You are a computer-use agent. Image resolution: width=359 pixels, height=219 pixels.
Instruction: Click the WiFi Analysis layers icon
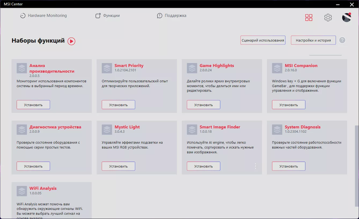click(22, 191)
